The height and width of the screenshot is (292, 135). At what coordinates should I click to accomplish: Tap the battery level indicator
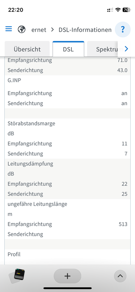pos(126,10)
